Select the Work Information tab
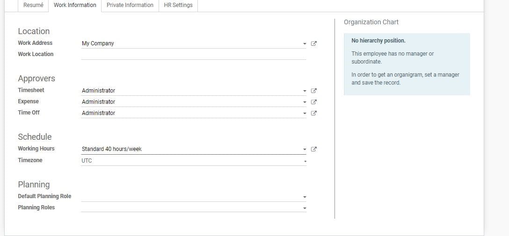Image resolution: width=509 pixels, height=236 pixels. [75, 5]
